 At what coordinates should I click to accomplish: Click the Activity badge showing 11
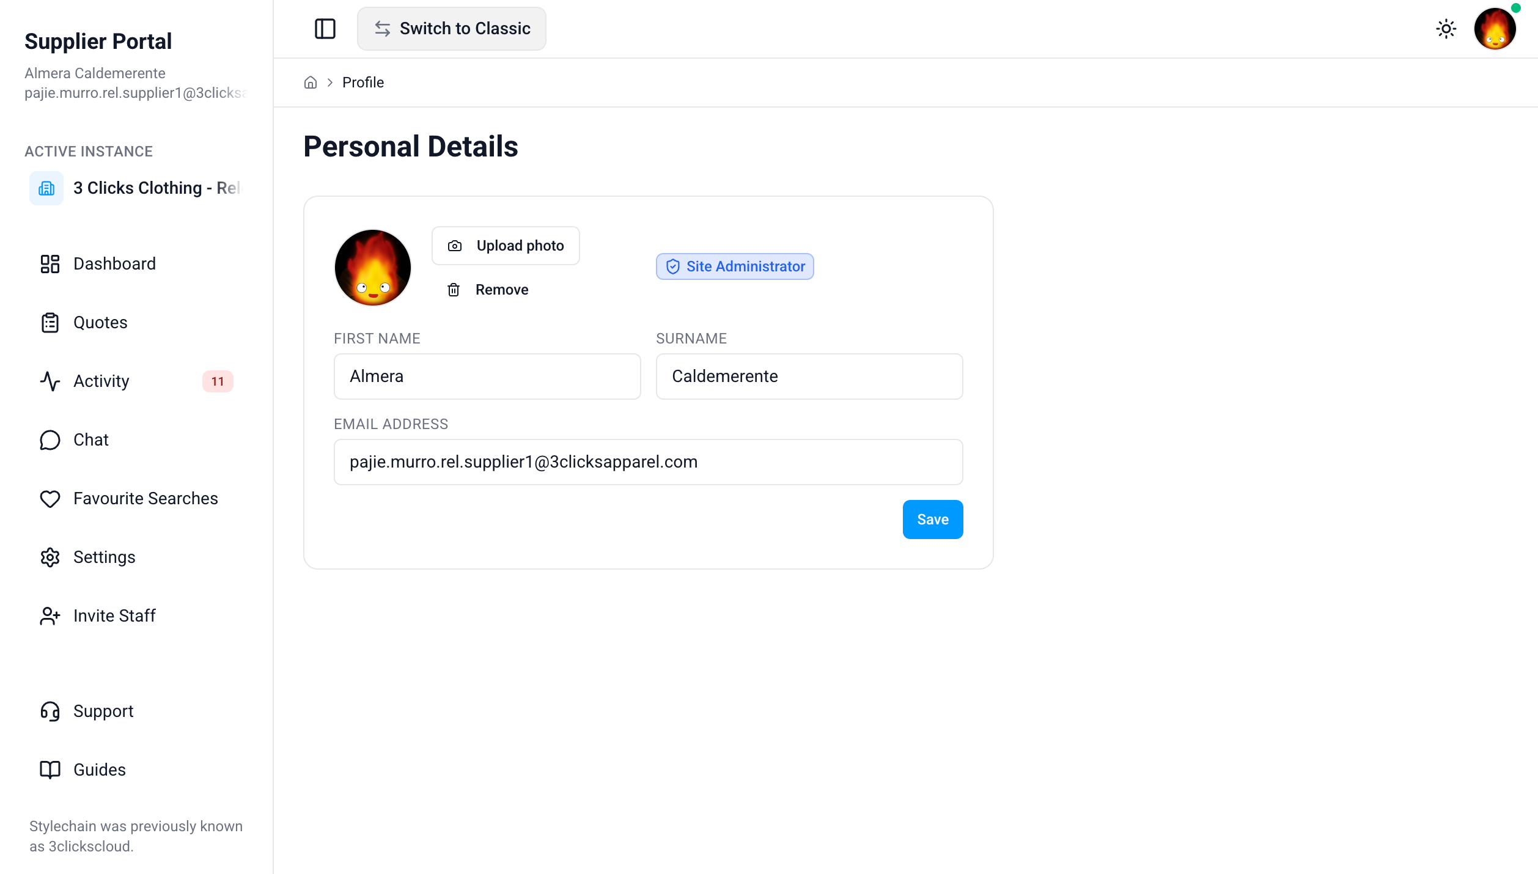tap(218, 381)
